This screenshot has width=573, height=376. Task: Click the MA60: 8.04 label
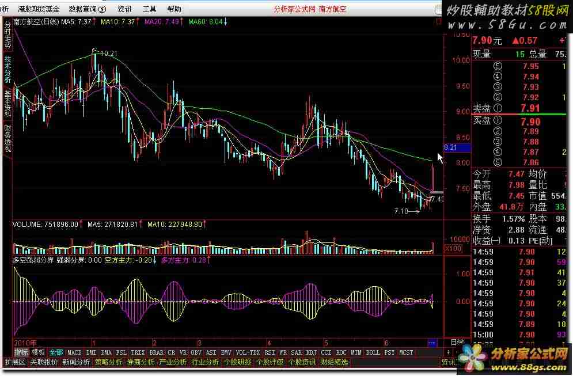tap(206, 22)
